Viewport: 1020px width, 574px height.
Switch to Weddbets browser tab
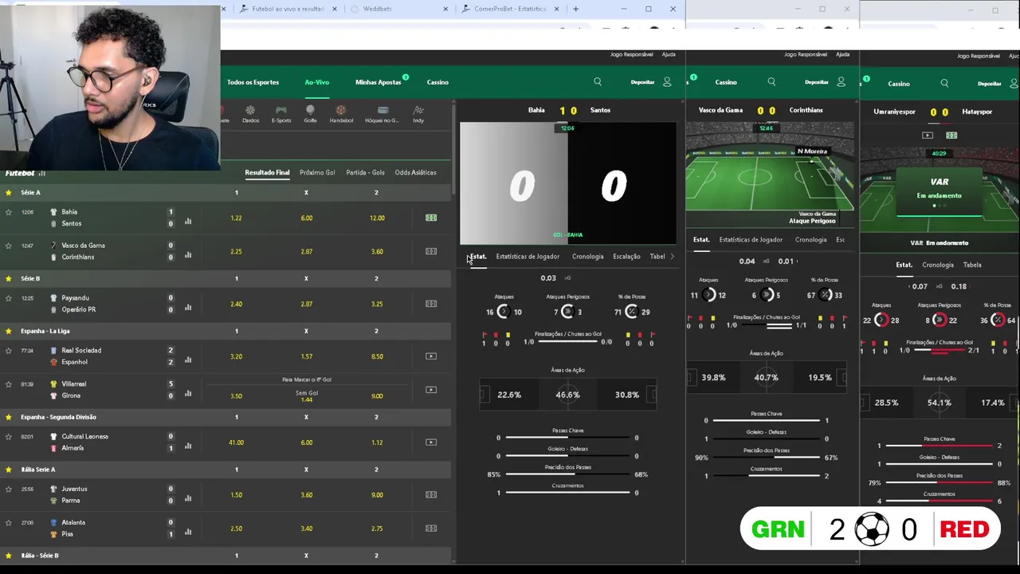pos(377,9)
